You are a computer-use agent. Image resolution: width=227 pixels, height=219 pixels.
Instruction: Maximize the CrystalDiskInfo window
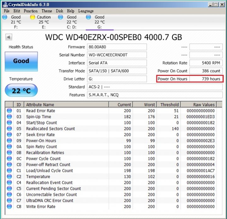click(216, 5)
